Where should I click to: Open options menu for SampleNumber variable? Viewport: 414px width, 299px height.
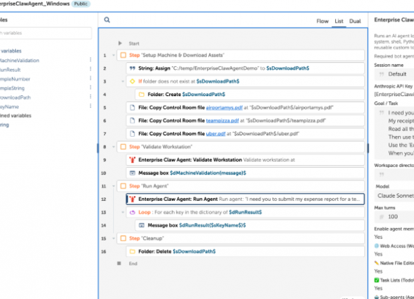click(x=90, y=78)
